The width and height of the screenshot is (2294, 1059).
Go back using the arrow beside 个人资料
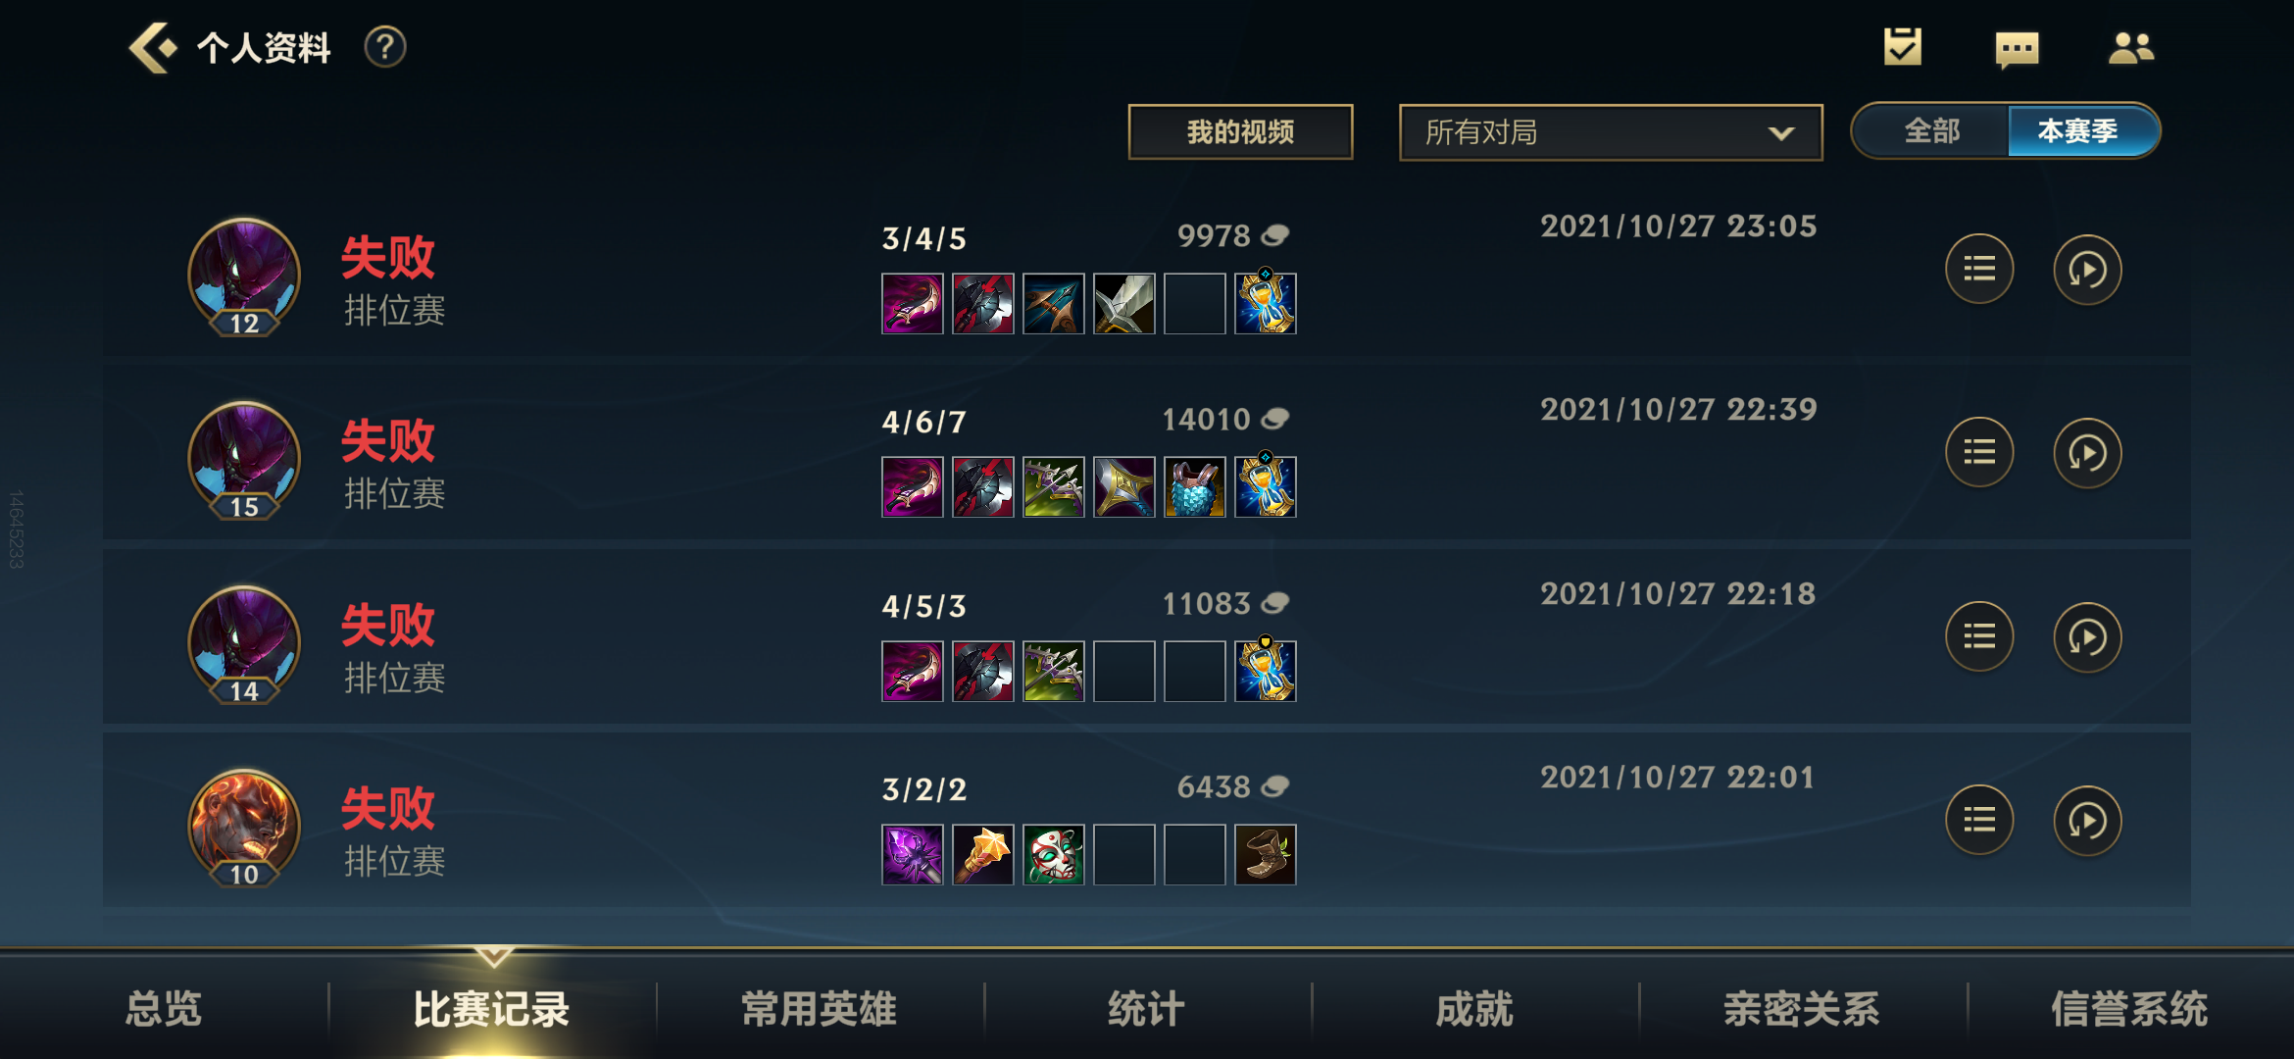152,47
